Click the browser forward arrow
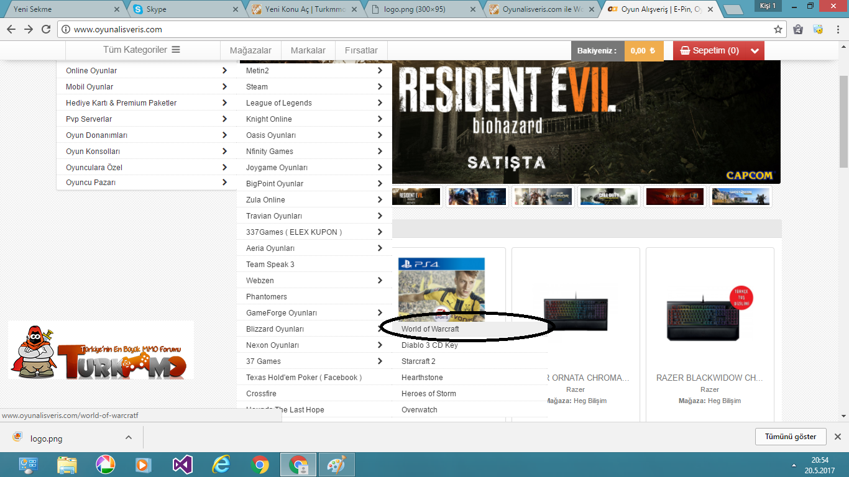This screenshot has height=477, width=849. [x=29, y=29]
